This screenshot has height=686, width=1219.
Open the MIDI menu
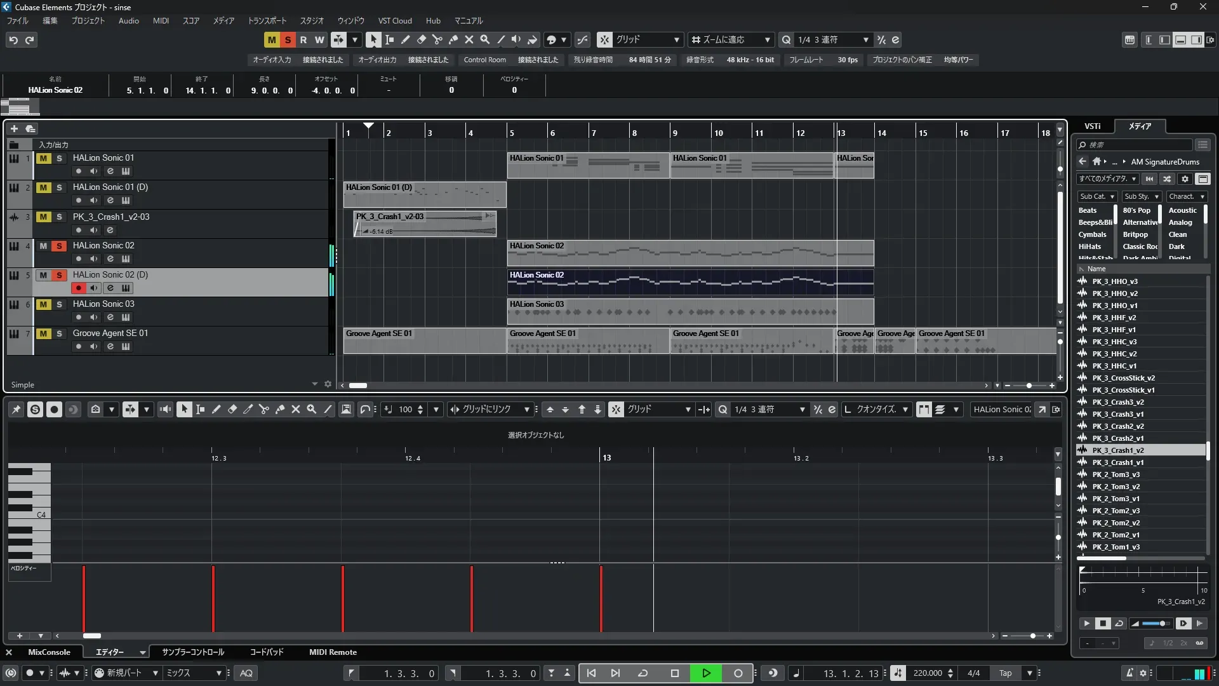(x=161, y=21)
